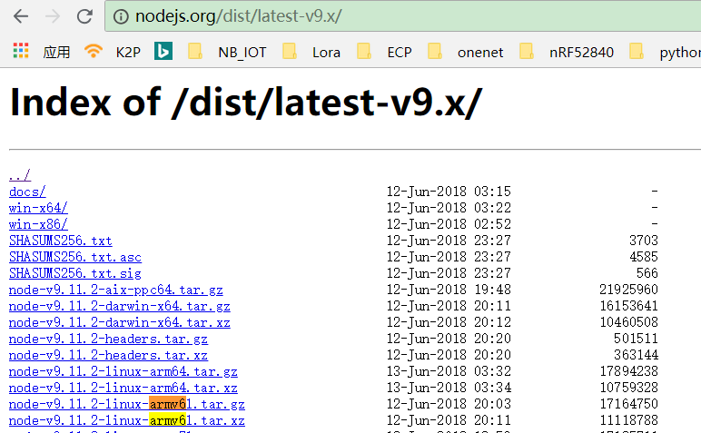Open the Bing bookmark icon
701x433 pixels.
coord(163,51)
